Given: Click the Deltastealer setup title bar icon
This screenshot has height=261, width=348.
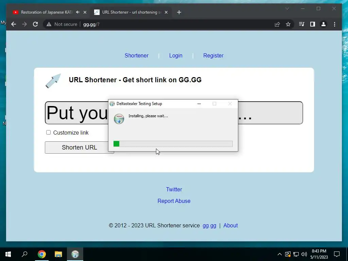Looking at the screenshot, I should 112,104.
